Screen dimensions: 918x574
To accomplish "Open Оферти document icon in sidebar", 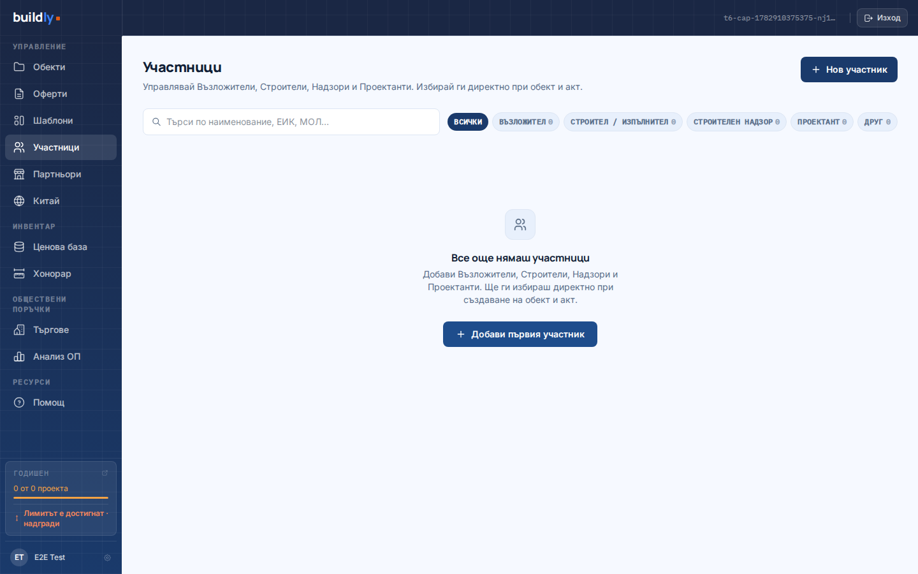I will (19, 94).
